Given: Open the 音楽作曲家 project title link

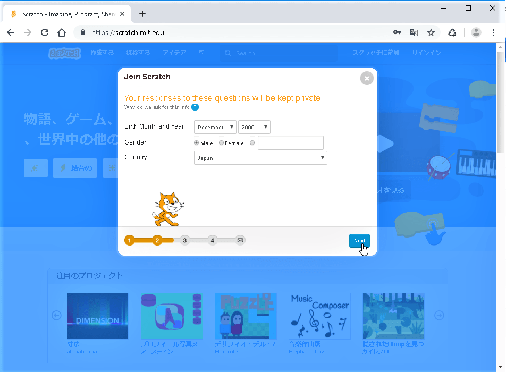Looking at the screenshot, I should pos(305,344).
